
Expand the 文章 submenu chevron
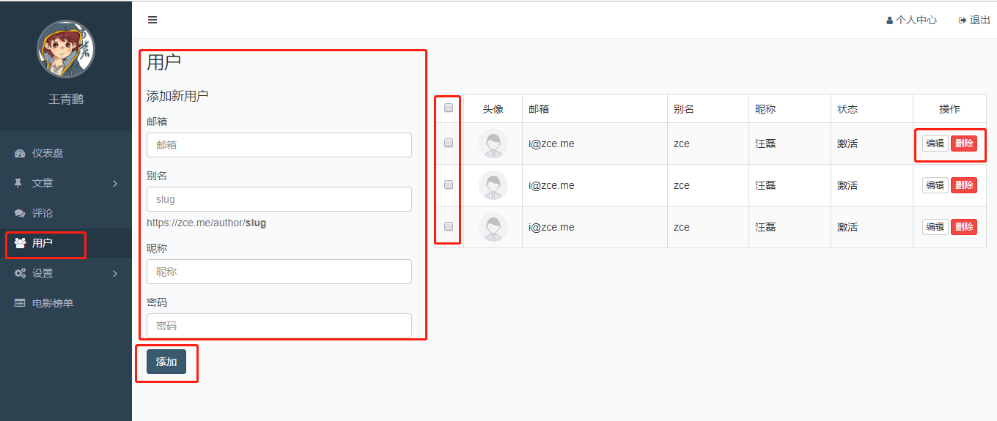[x=115, y=183]
